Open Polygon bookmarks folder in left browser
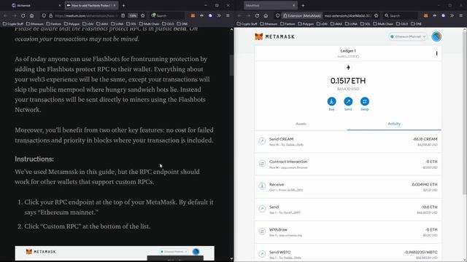 pyautogui.click(x=72, y=24)
